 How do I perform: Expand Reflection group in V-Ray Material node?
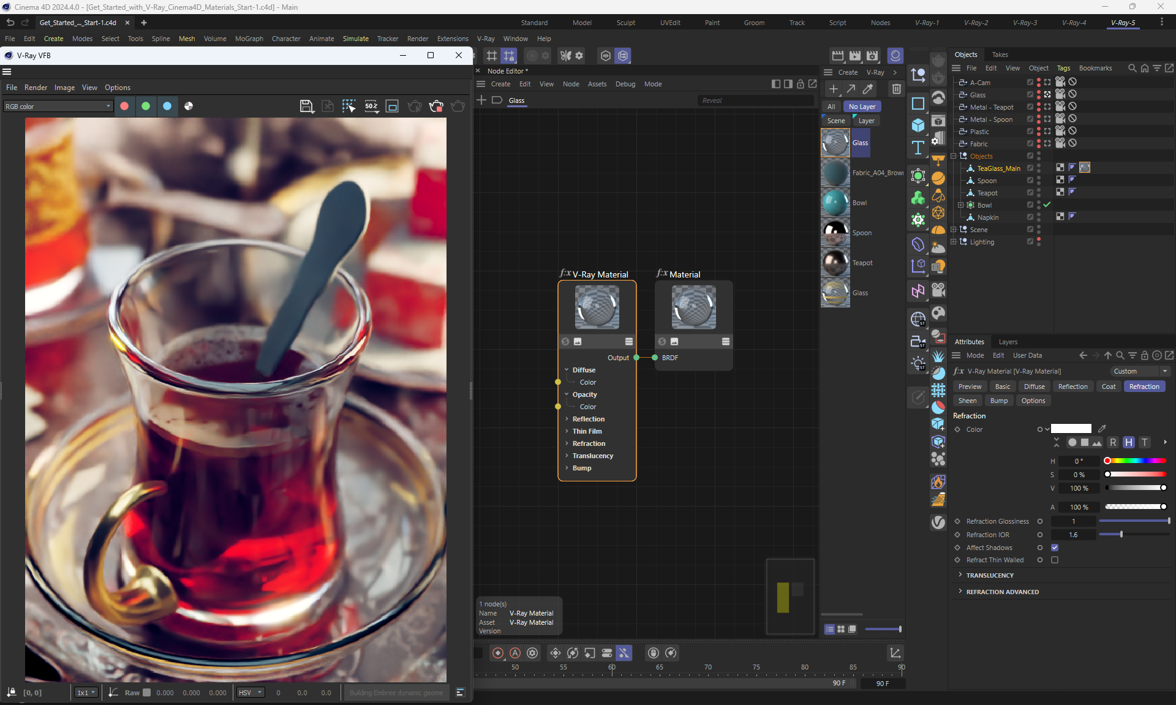[x=567, y=419]
